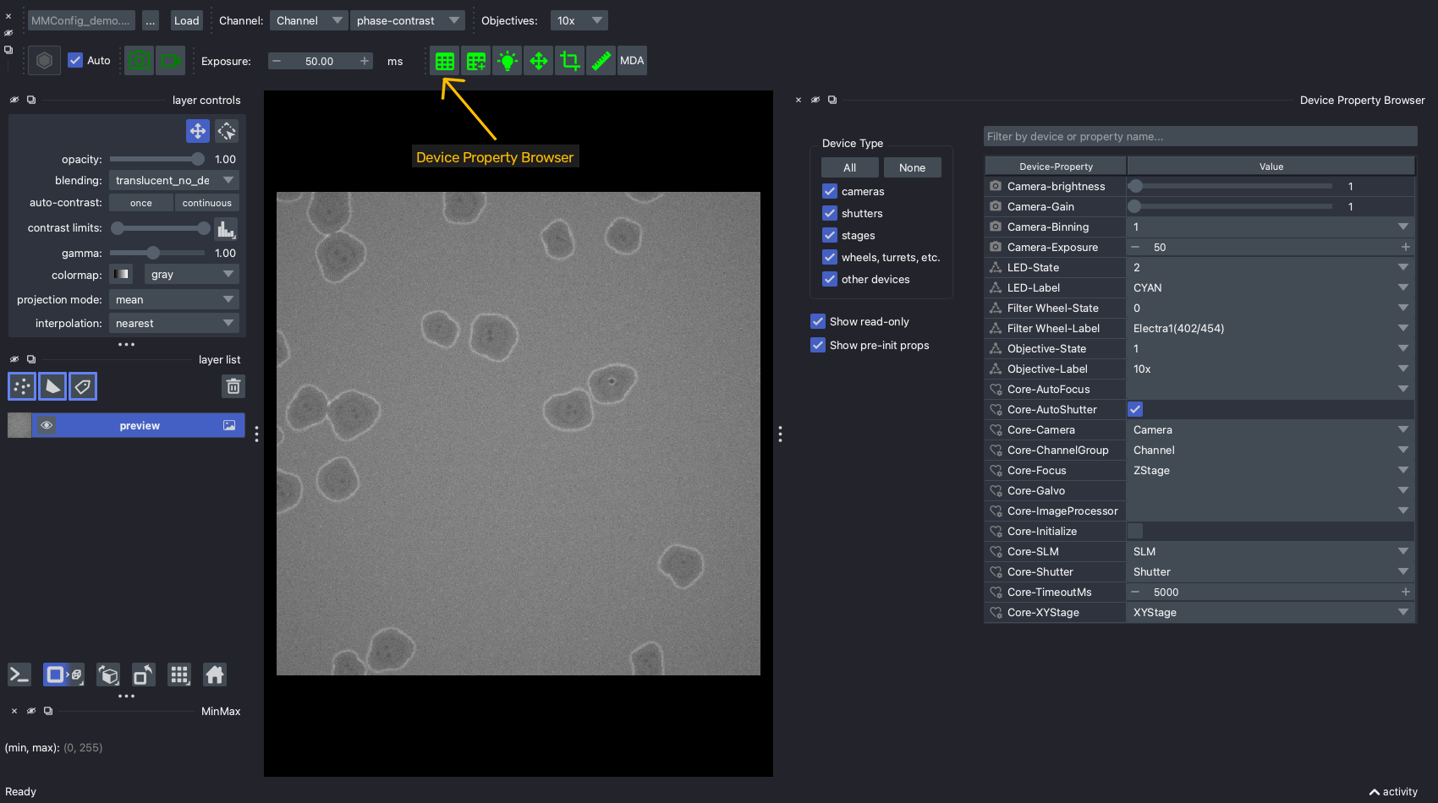Toggle grid mode icon

[179, 675]
